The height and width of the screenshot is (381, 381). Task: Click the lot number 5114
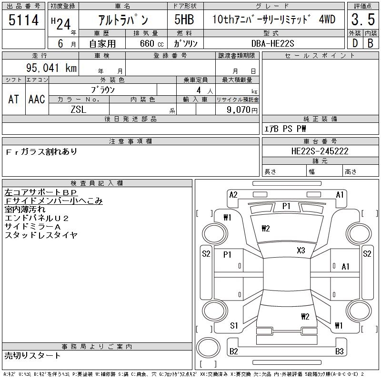[x=23, y=20]
